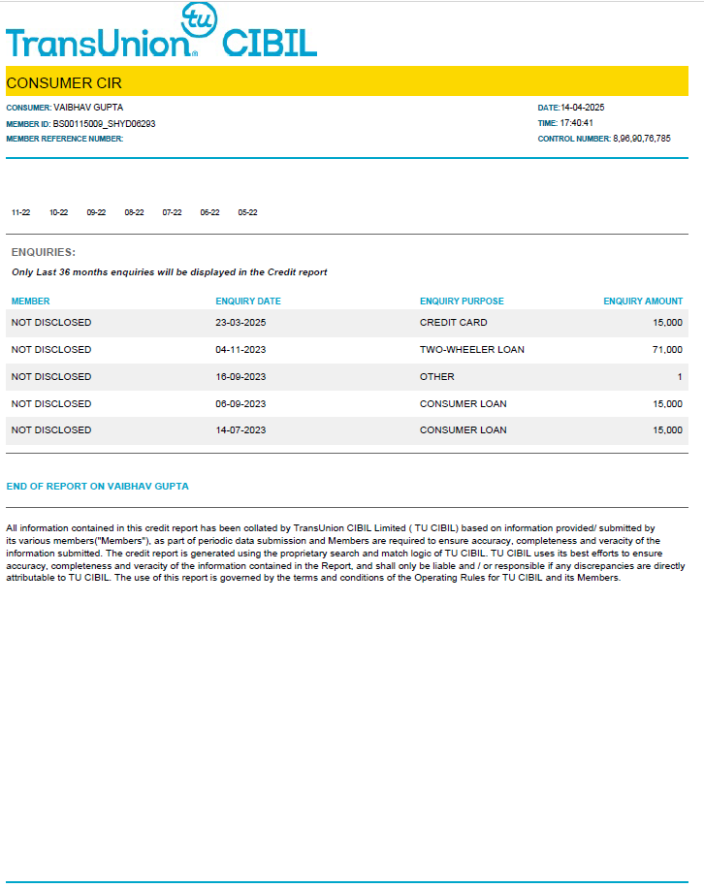Click the 08-22 month label
The width and height of the screenshot is (704, 888).
click(134, 212)
